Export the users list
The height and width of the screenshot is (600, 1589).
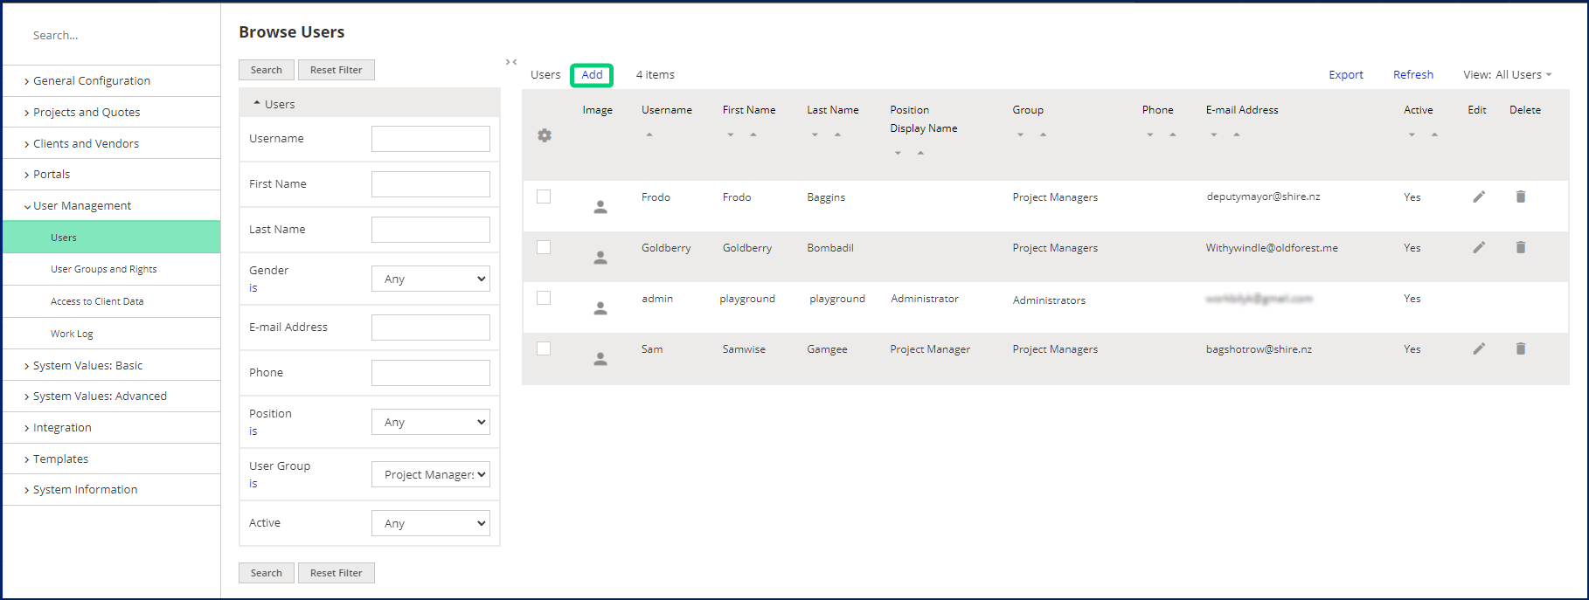point(1346,75)
